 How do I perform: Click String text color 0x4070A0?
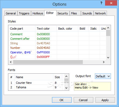(x=43, y=43)
